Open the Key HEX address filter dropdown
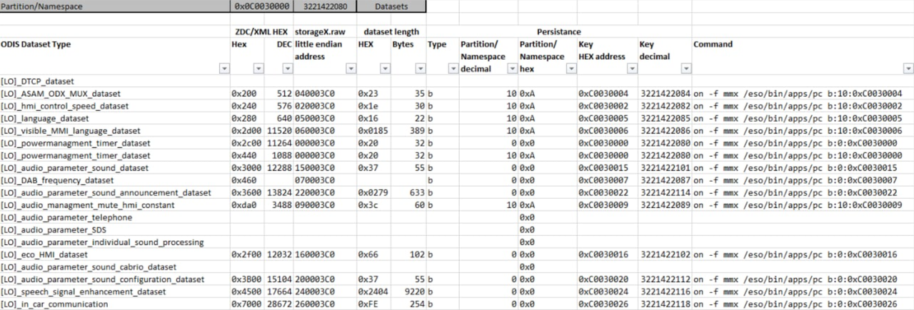The height and width of the screenshot is (310, 914). click(633, 68)
